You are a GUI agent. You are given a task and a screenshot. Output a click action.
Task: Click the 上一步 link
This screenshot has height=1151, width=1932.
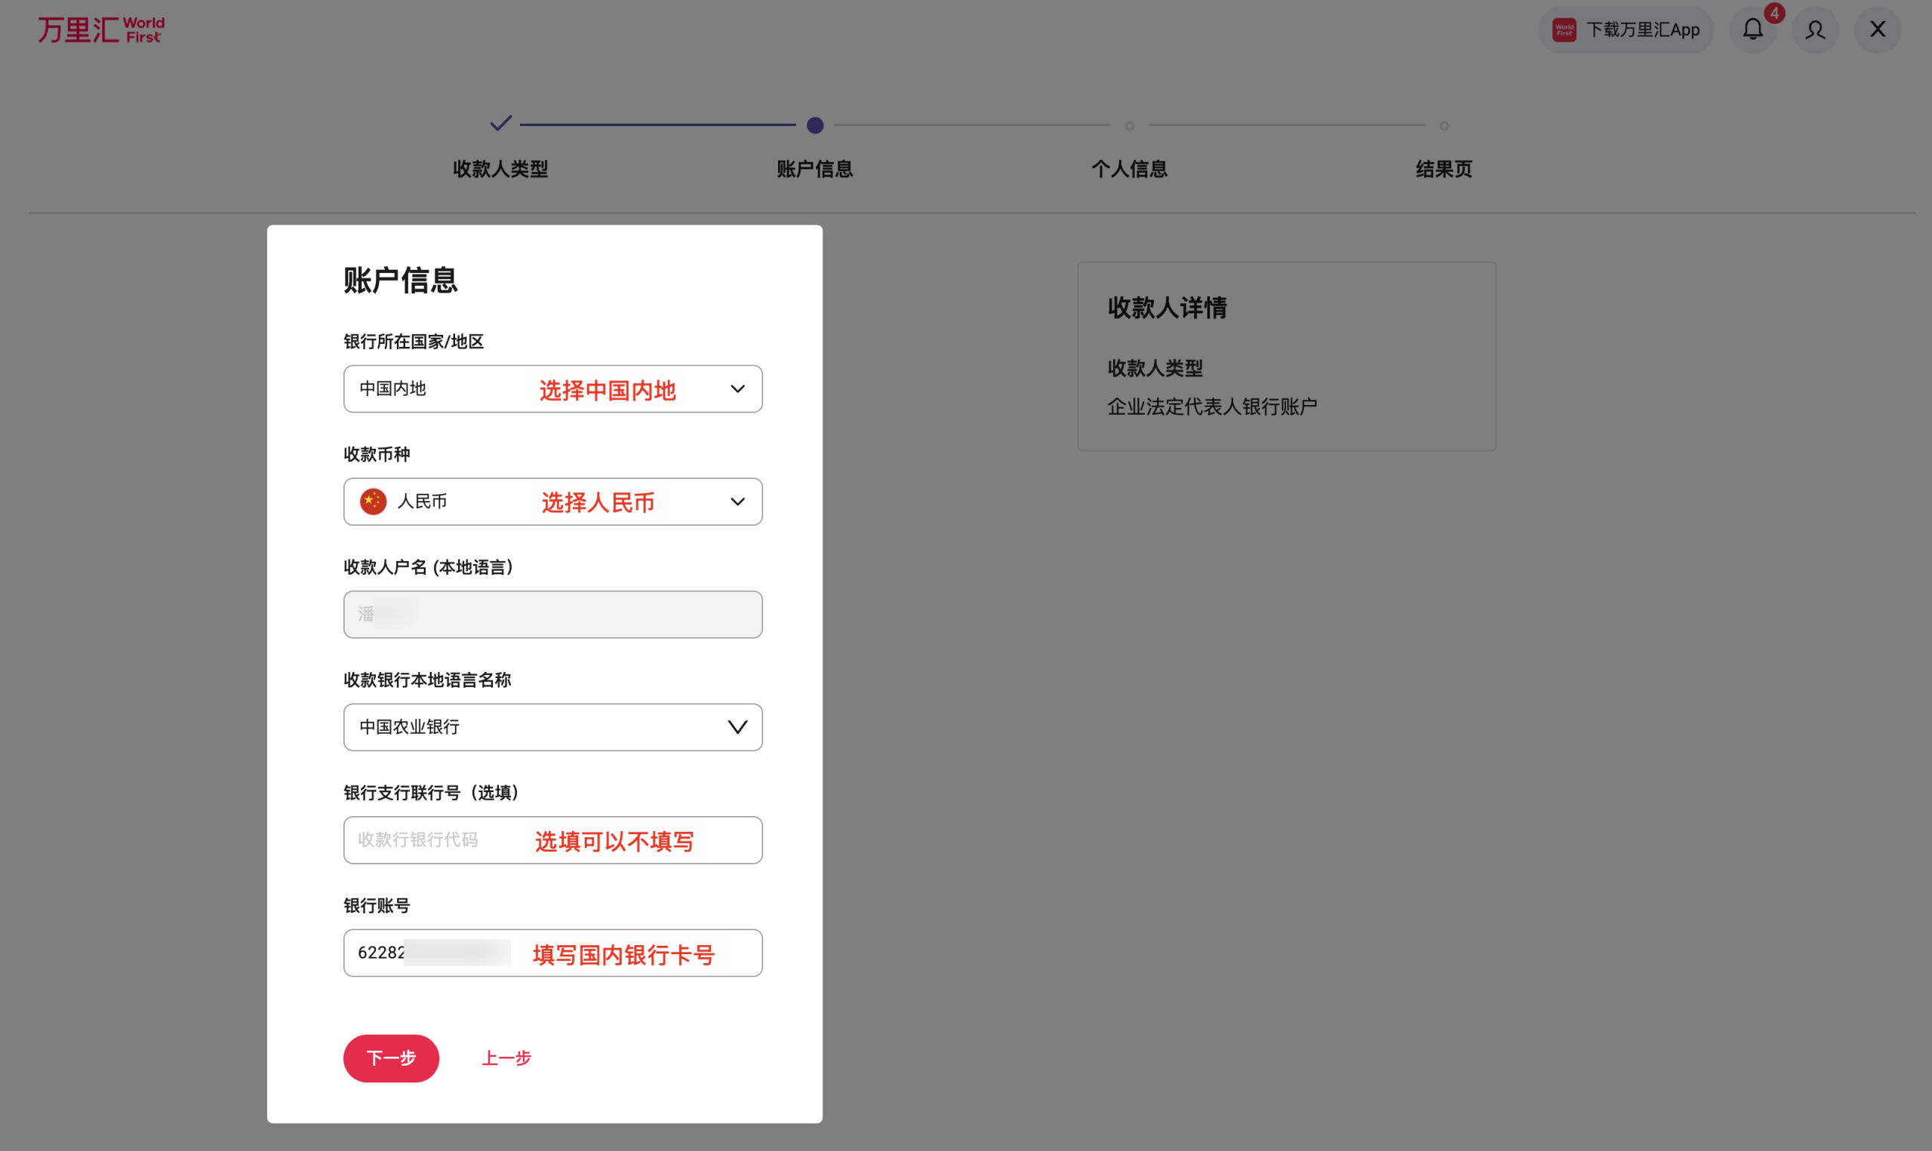pos(506,1058)
